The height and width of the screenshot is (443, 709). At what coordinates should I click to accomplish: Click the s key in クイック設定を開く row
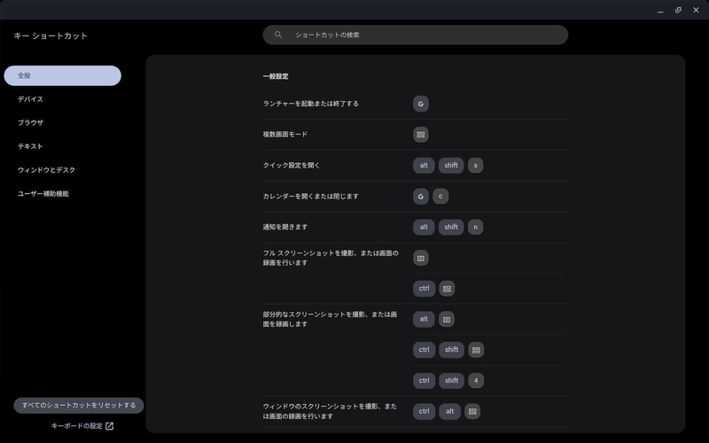pos(475,166)
